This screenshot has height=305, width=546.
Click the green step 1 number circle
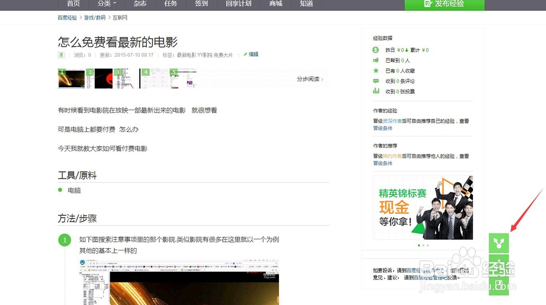[64, 240]
